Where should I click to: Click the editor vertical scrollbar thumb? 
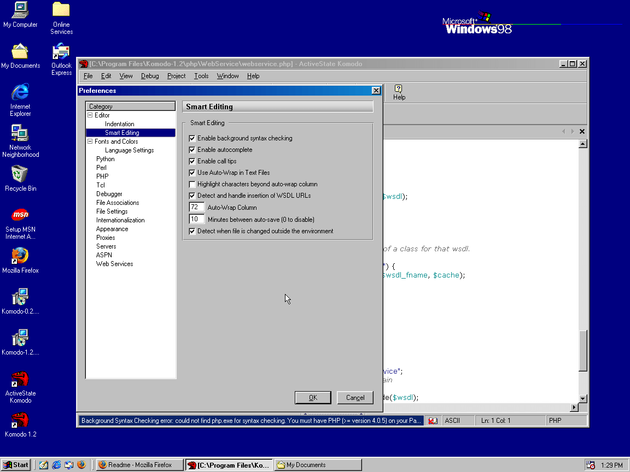tap(583, 351)
